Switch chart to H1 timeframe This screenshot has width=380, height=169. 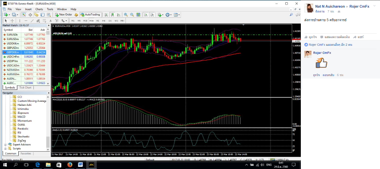[x=97, y=21]
